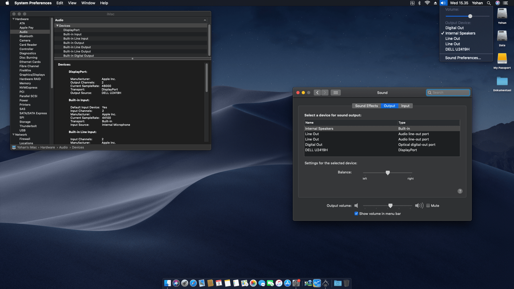Select Digital Out in output device list

click(x=314, y=144)
